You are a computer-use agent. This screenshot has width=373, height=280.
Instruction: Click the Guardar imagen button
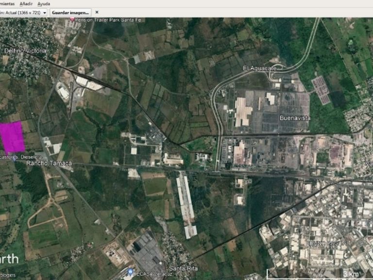[x=71, y=12]
